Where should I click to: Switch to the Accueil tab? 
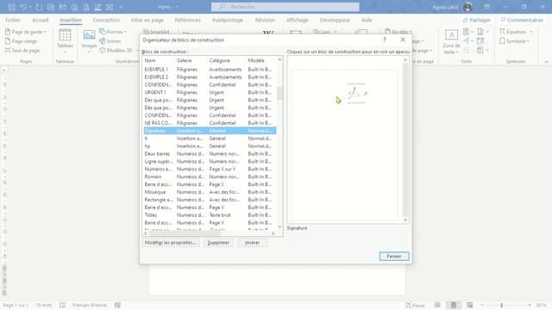[41, 20]
